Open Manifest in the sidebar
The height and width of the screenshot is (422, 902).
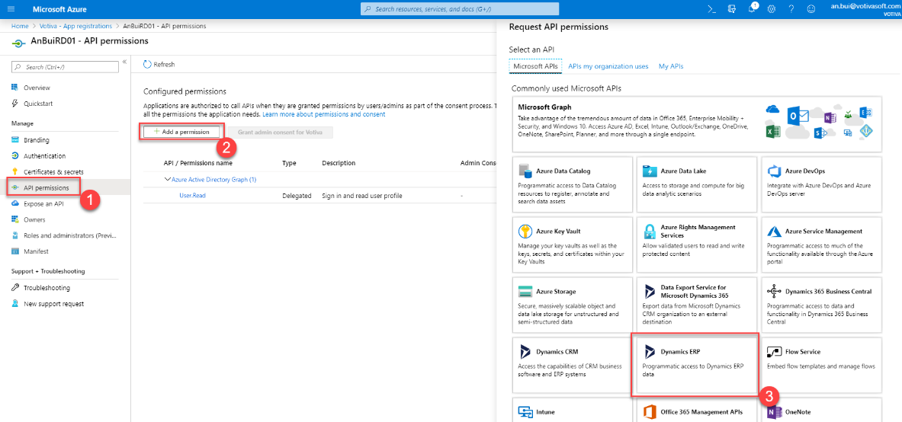tap(36, 251)
